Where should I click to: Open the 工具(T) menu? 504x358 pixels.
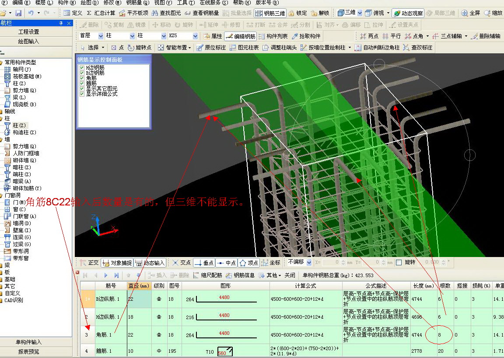tap(186, 3)
